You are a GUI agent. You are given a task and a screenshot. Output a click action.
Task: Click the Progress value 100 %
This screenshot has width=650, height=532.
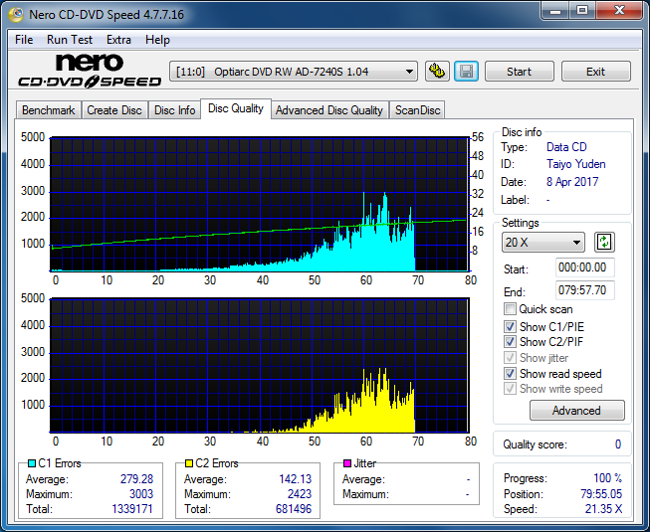[x=608, y=478]
